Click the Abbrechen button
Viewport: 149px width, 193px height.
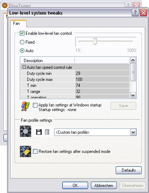point(104,185)
